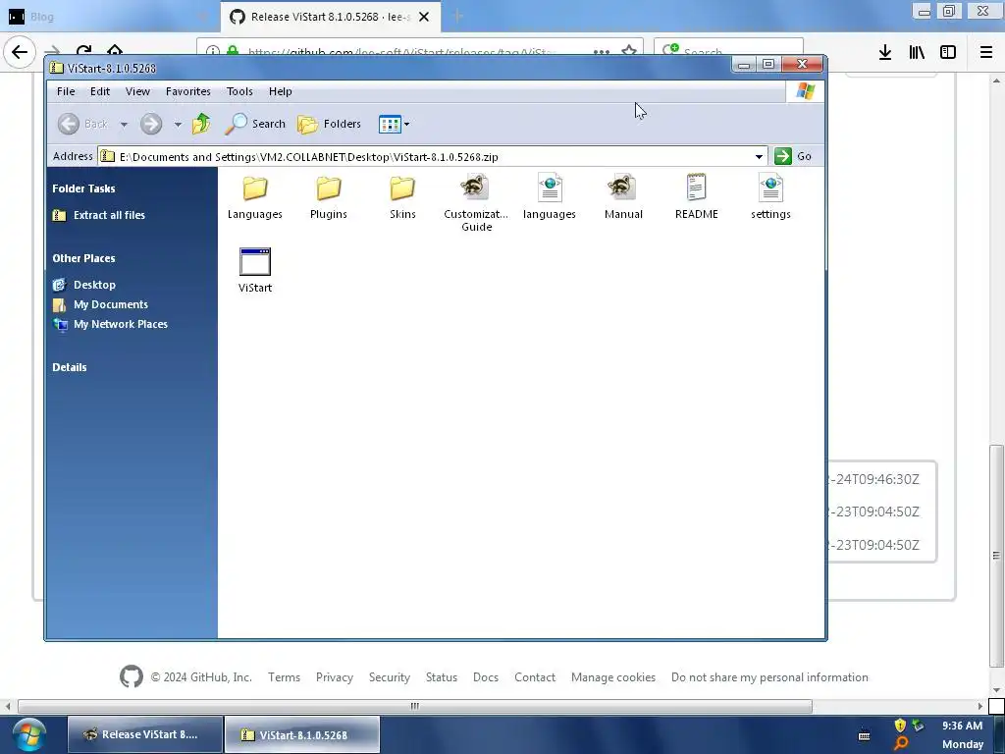Select the ViStart executable icon

point(255,261)
